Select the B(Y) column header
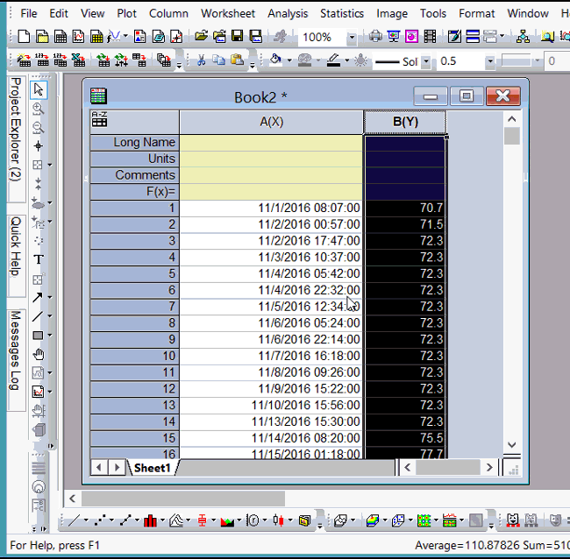 pyautogui.click(x=405, y=122)
